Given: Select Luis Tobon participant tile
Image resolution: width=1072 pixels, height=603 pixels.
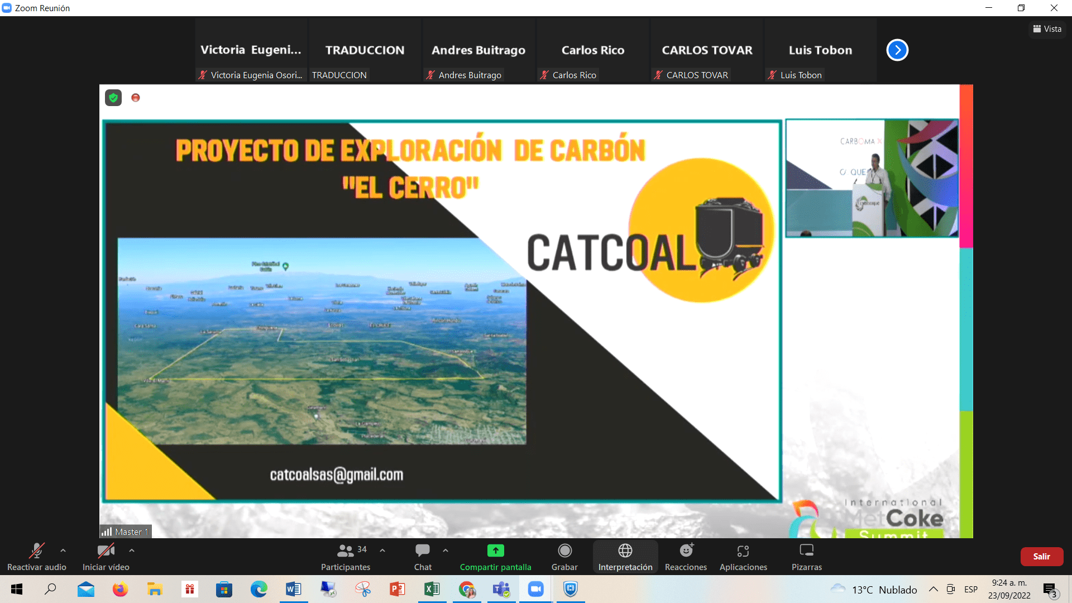Looking at the screenshot, I should [x=820, y=50].
